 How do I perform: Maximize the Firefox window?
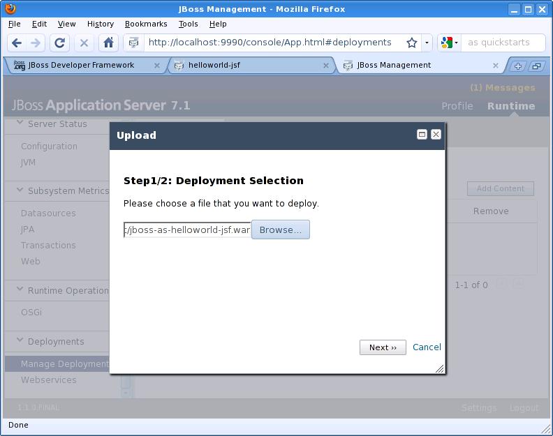click(x=528, y=9)
